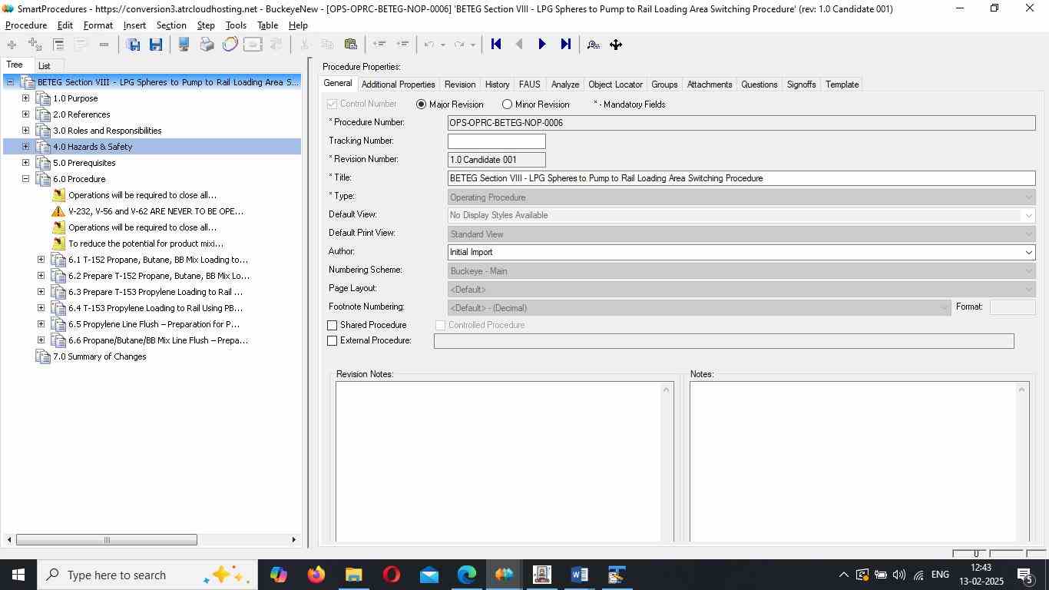
Task: Toggle the Control Number checkbox
Action: pyautogui.click(x=333, y=104)
